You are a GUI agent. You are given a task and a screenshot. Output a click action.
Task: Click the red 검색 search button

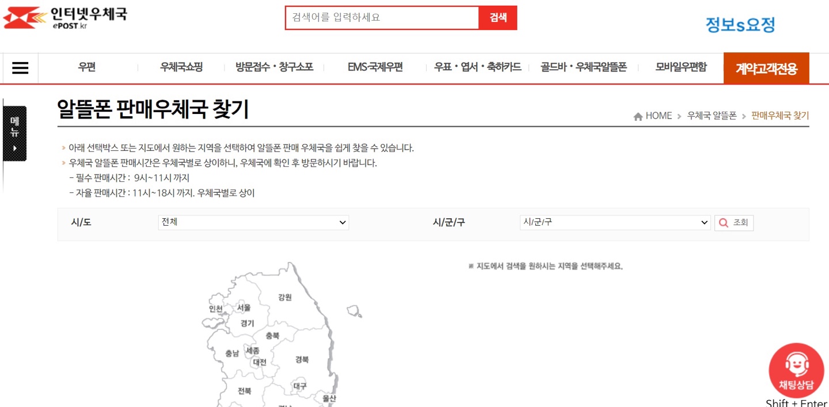497,17
